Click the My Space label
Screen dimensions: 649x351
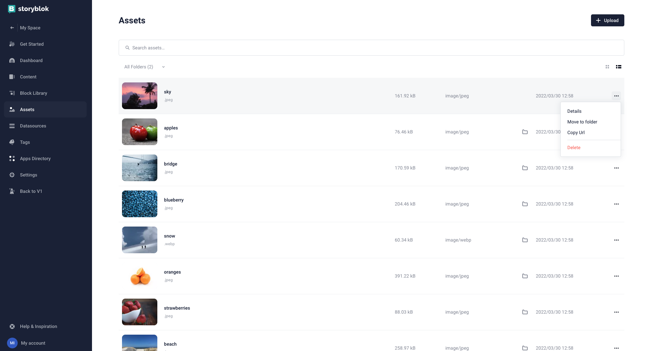(30, 28)
